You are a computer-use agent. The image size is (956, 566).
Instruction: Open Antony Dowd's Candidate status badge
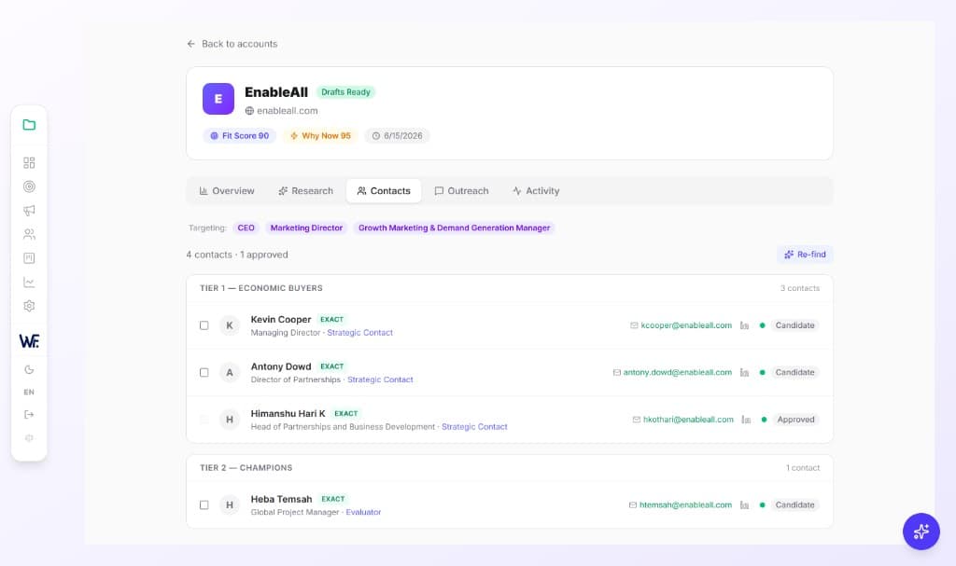[x=794, y=372]
